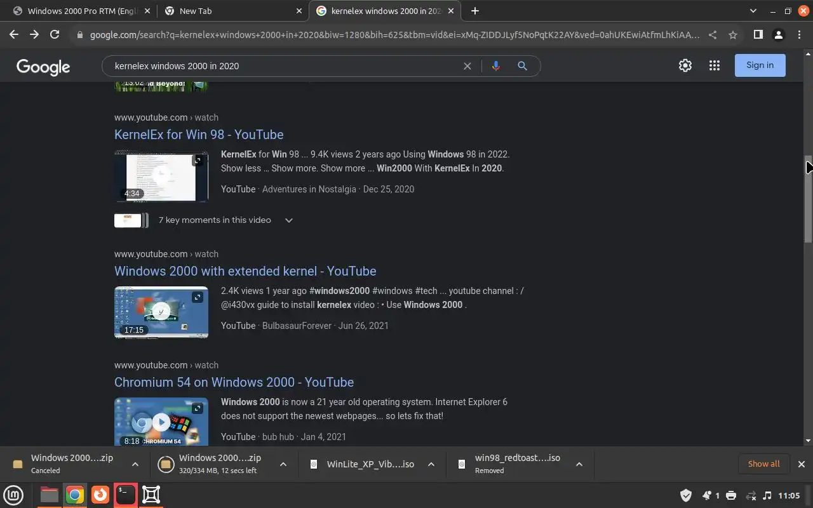This screenshot has width=813, height=508.
Task: Submit search with magnifier icon
Action: point(522,66)
